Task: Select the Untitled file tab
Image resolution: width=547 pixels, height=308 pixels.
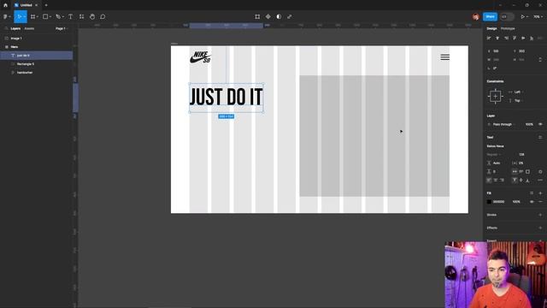Action: pyautogui.click(x=26, y=5)
